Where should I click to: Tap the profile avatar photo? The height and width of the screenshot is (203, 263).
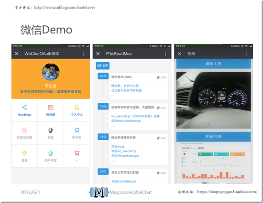click(x=50, y=72)
